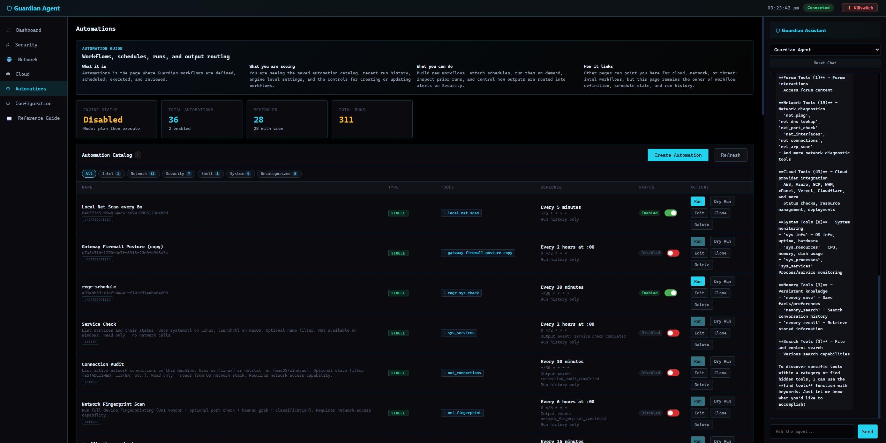Filter catalog by Security 7
Screen dimensions: 886x443
pos(179,173)
